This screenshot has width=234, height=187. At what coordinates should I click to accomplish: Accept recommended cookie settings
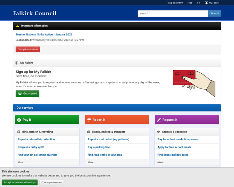[20, 182]
